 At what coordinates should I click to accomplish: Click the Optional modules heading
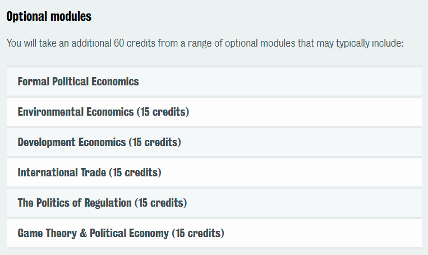(49, 16)
